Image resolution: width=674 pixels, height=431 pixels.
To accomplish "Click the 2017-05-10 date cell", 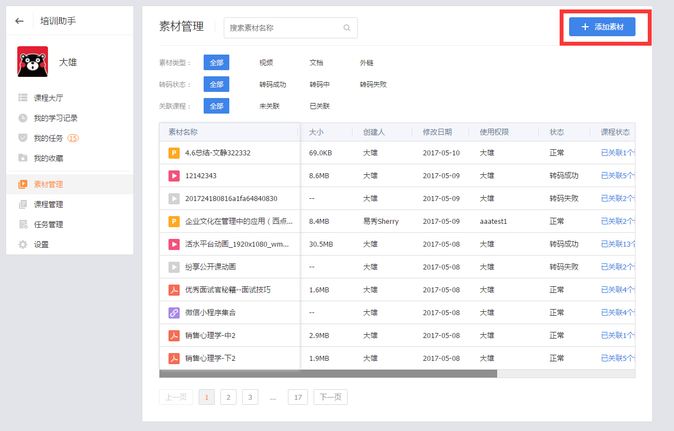I will point(441,153).
